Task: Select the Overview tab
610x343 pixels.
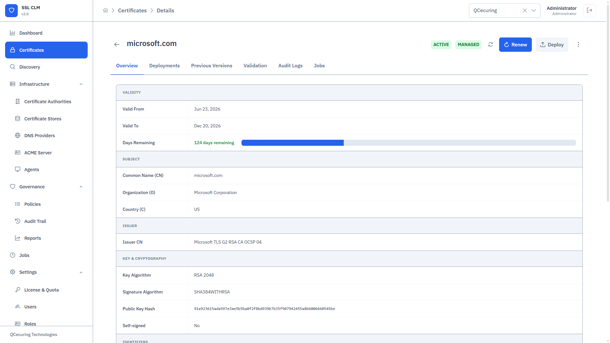Action: point(127,66)
